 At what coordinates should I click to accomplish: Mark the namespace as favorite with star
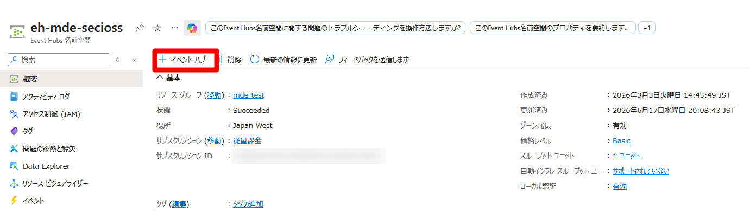click(x=157, y=27)
